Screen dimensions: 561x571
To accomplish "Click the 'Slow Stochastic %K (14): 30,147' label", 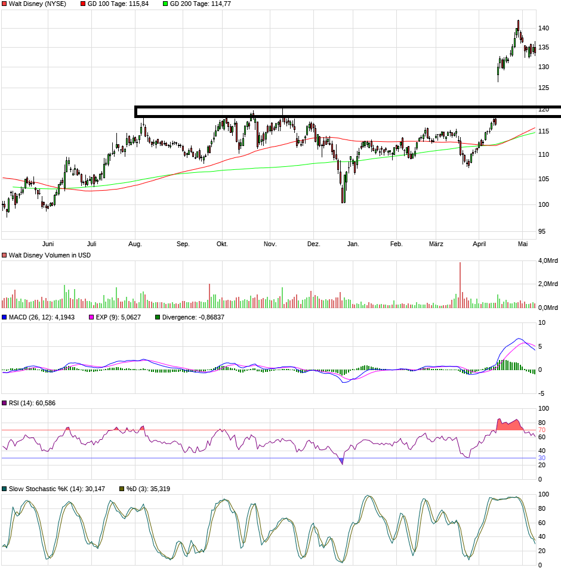I will pos(57,489).
